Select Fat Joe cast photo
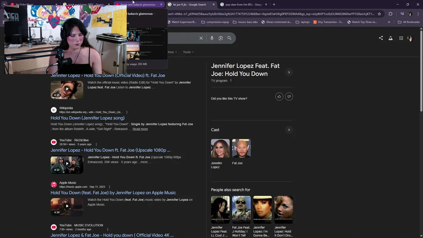 [241, 148]
